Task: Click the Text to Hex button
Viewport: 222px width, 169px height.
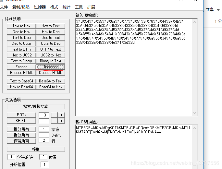Action: [21, 26]
